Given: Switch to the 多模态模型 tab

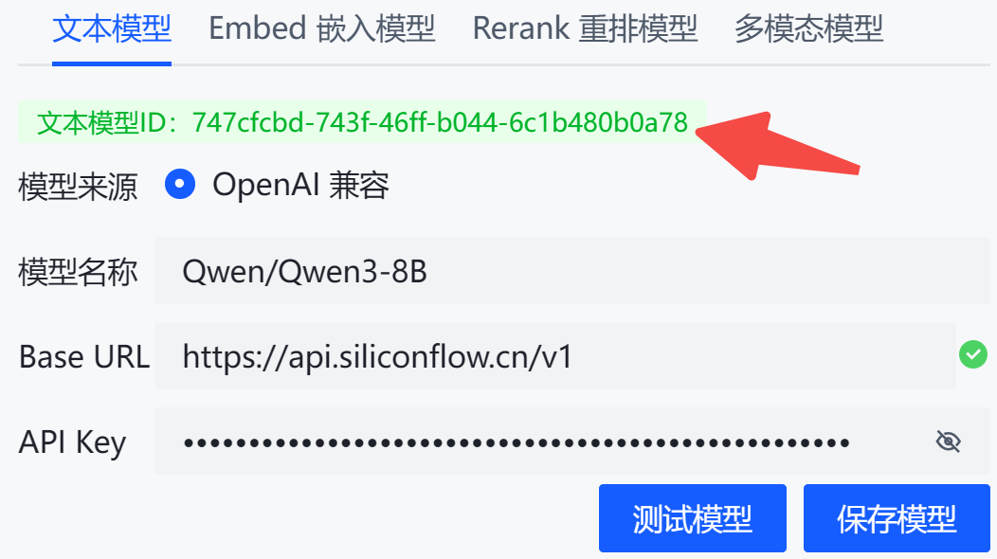Looking at the screenshot, I should click(x=808, y=29).
